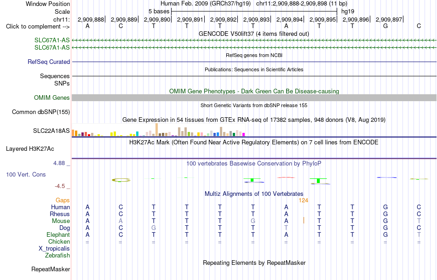Select the Layered H3K27Ac track label

click(30, 149)
